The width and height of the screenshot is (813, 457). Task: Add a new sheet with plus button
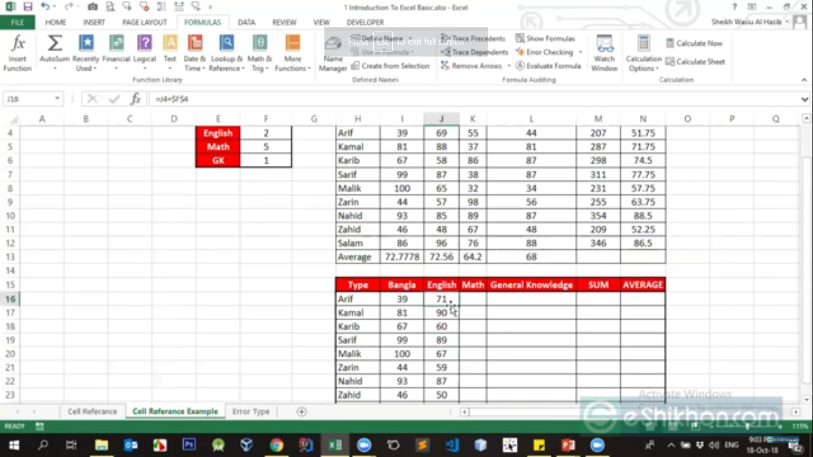coord(302,412)
